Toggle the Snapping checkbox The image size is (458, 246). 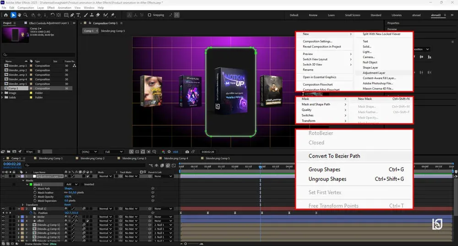[x=150, y=15]
